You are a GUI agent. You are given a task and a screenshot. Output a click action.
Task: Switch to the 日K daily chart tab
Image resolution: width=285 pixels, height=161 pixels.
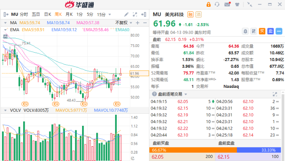point(47,14)
